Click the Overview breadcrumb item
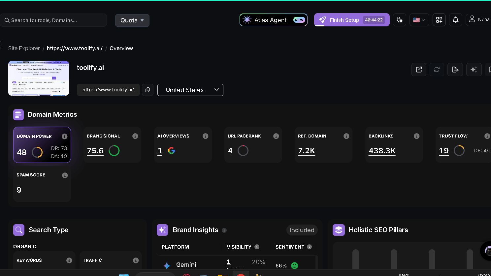The image size is (491, 276). [121, 48]
